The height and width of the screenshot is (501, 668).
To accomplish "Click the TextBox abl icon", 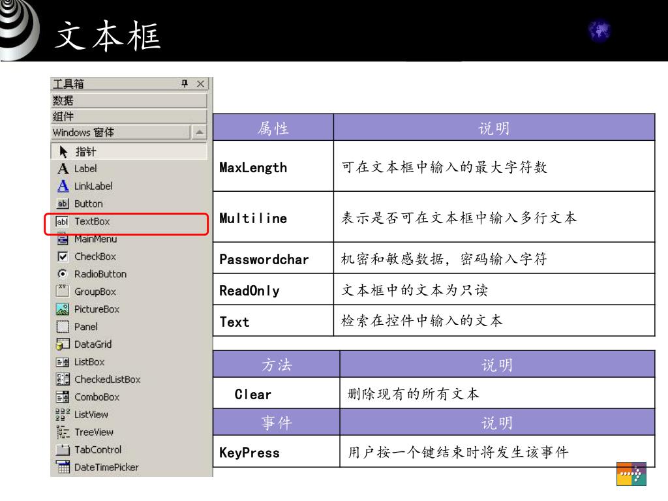I will 62,222.
